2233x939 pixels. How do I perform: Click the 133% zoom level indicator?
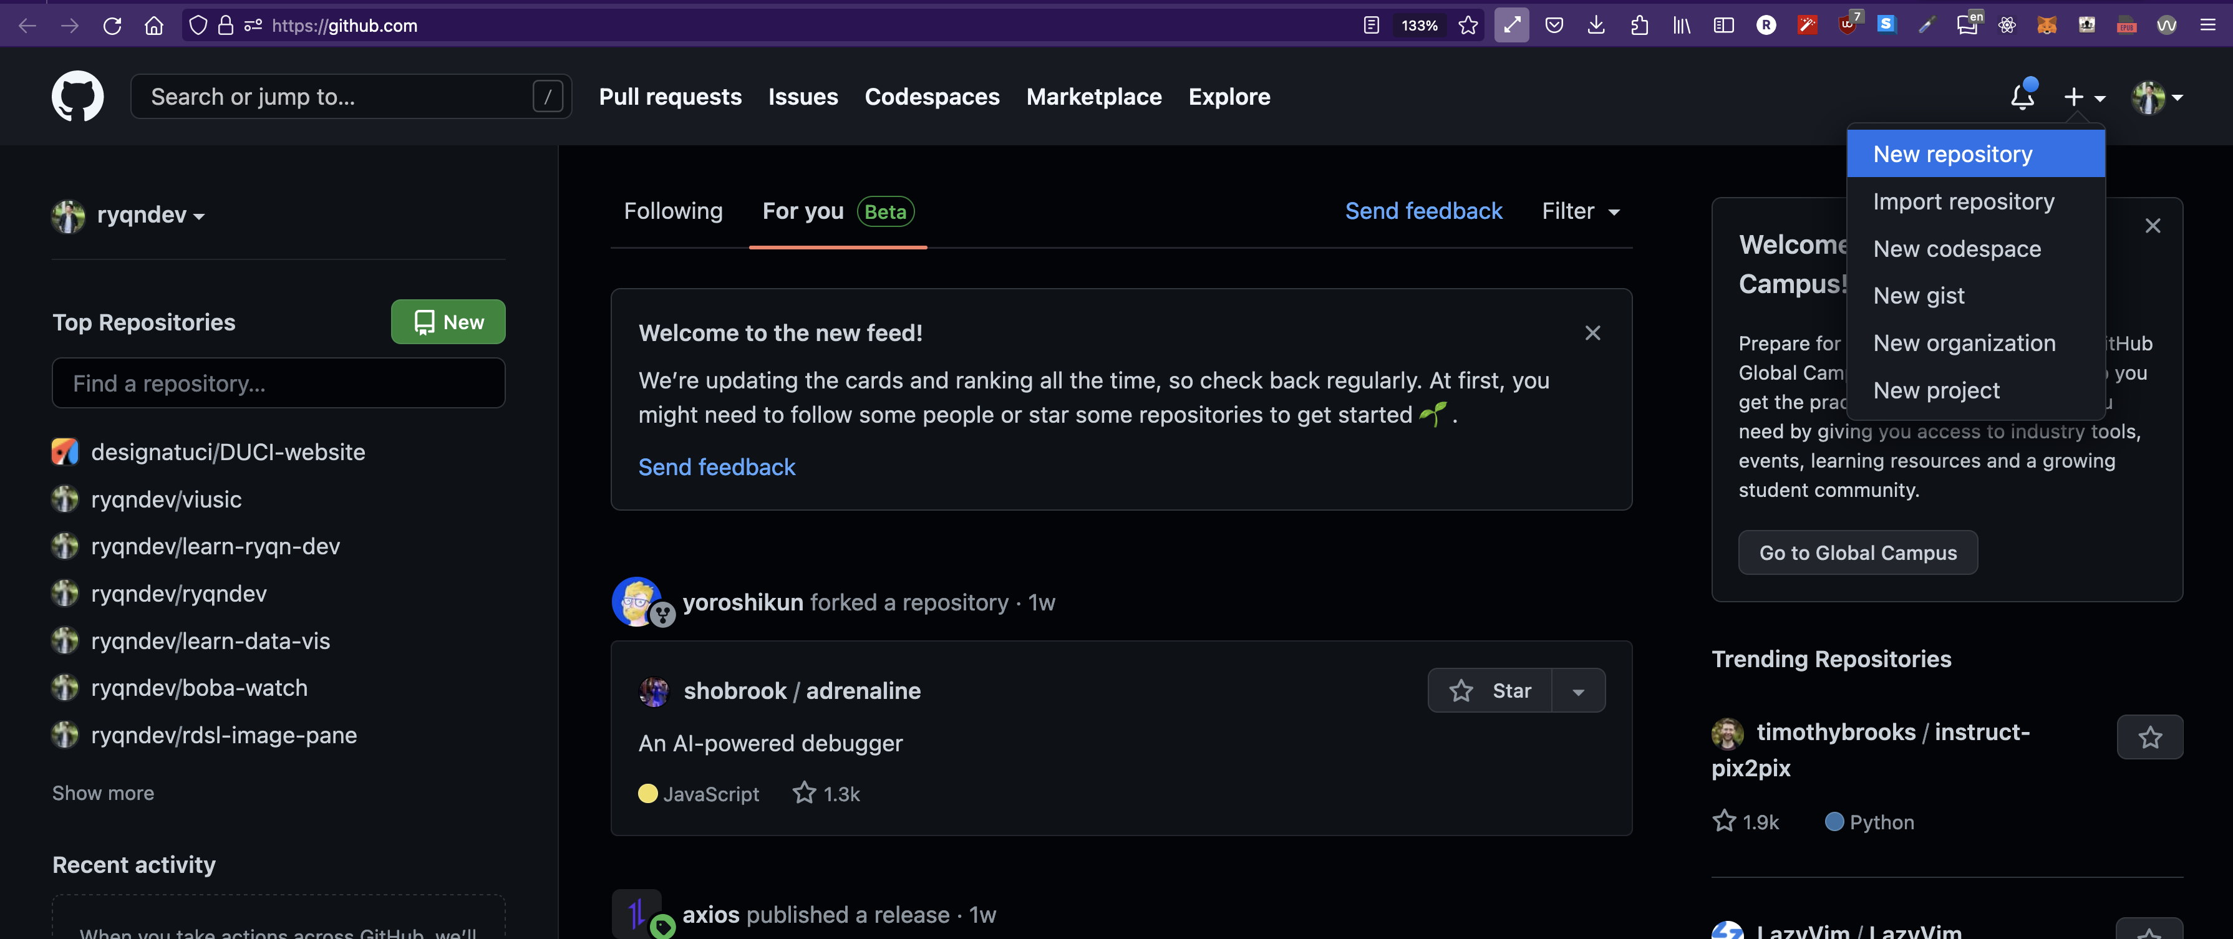1419,25
